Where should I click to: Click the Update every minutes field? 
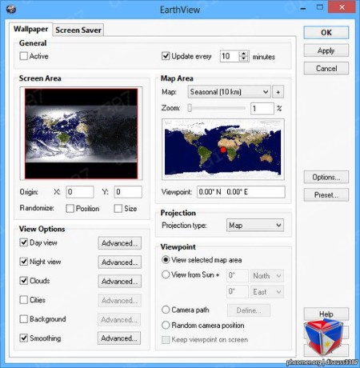click(230, 56)
